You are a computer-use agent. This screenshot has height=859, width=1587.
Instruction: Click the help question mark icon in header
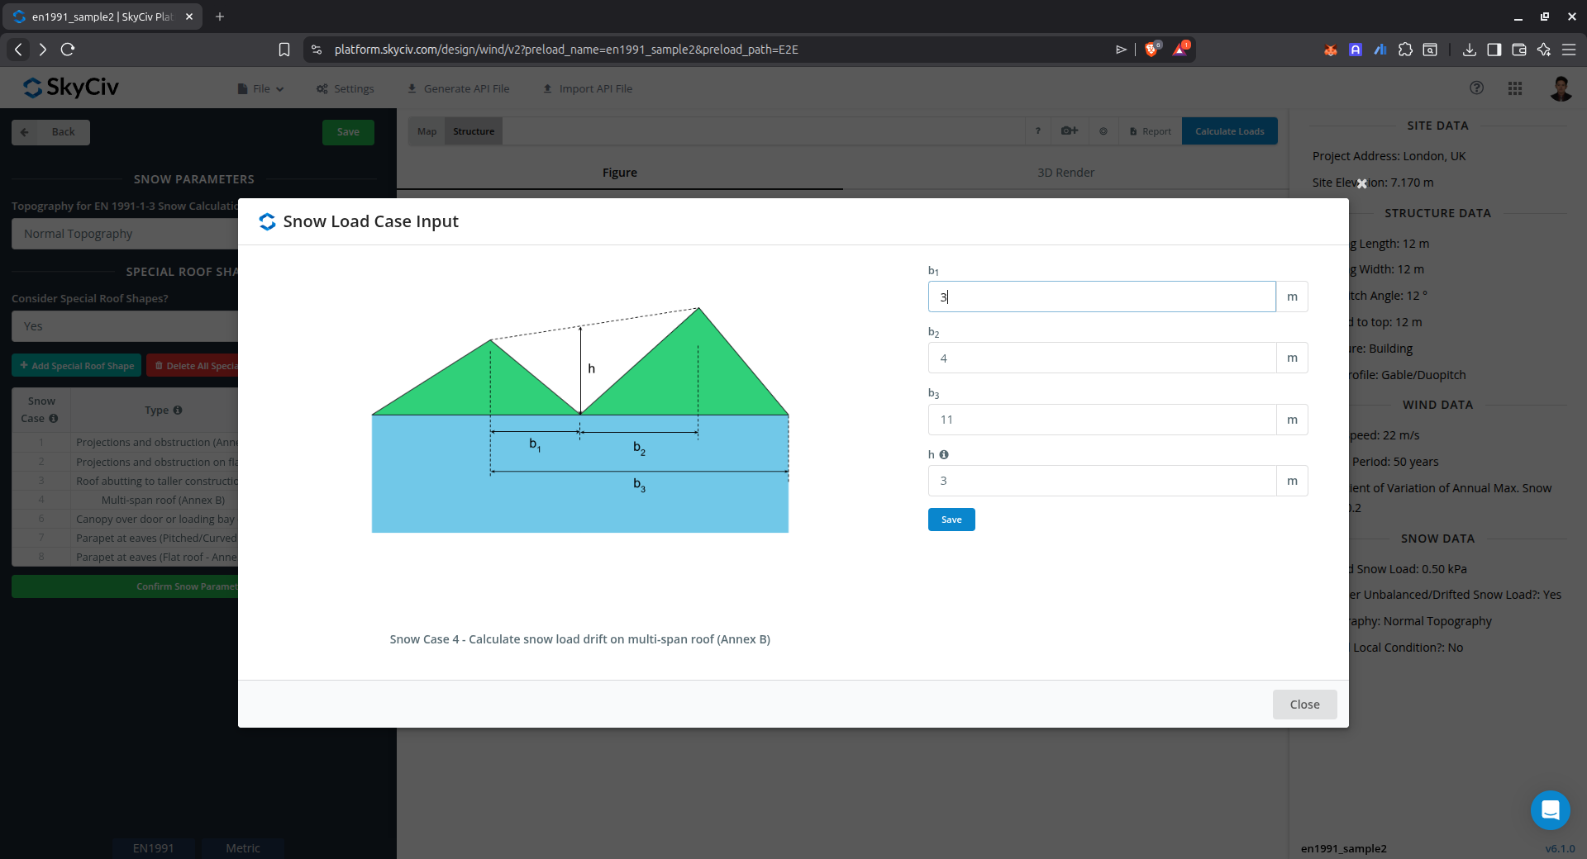point(1476,88)
